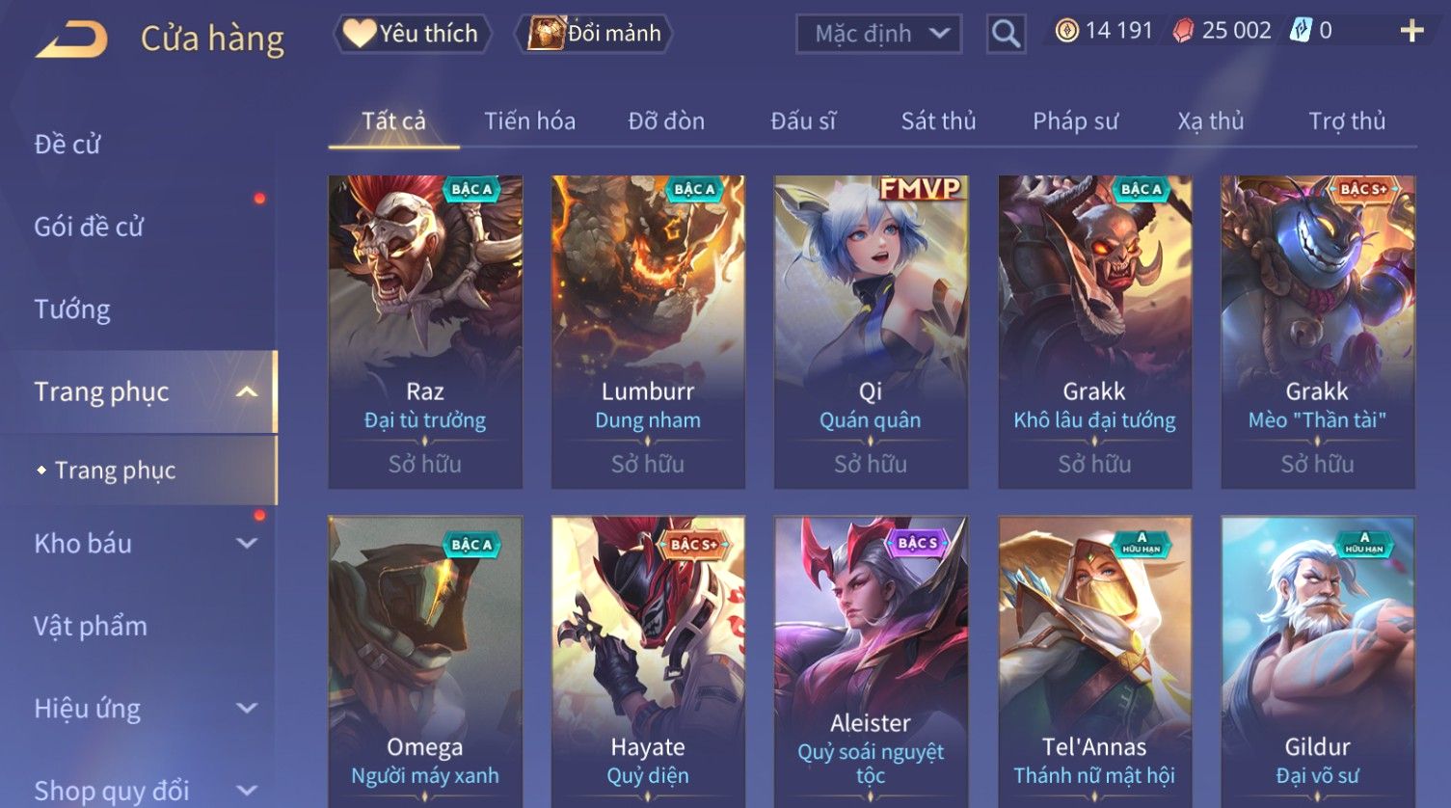Switch to the Pháp sư tab
Screen dimensions: 1451x808
(1075, 121)
